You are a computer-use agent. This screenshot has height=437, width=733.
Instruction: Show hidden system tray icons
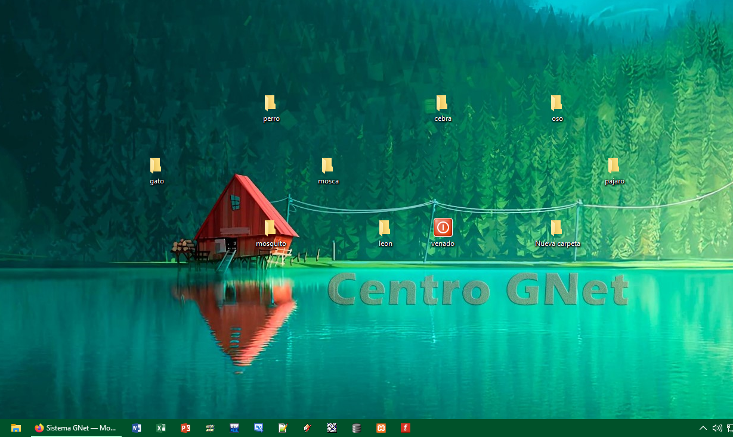click(x=703, y=428)
